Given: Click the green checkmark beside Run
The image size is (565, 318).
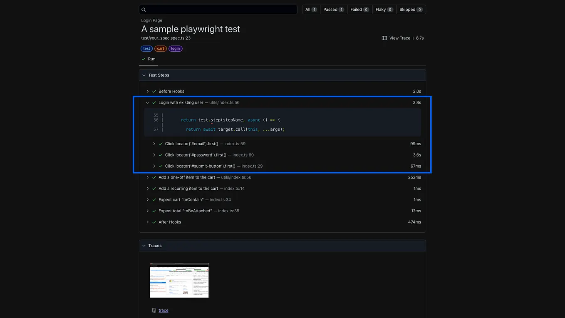Looking at the screenshot, I should [143, 59].
